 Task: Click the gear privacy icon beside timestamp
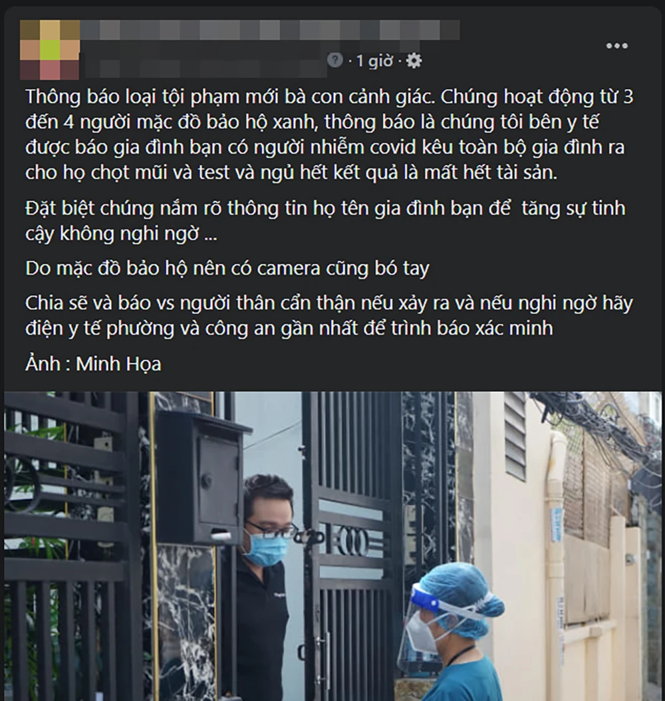coord(414,61)
